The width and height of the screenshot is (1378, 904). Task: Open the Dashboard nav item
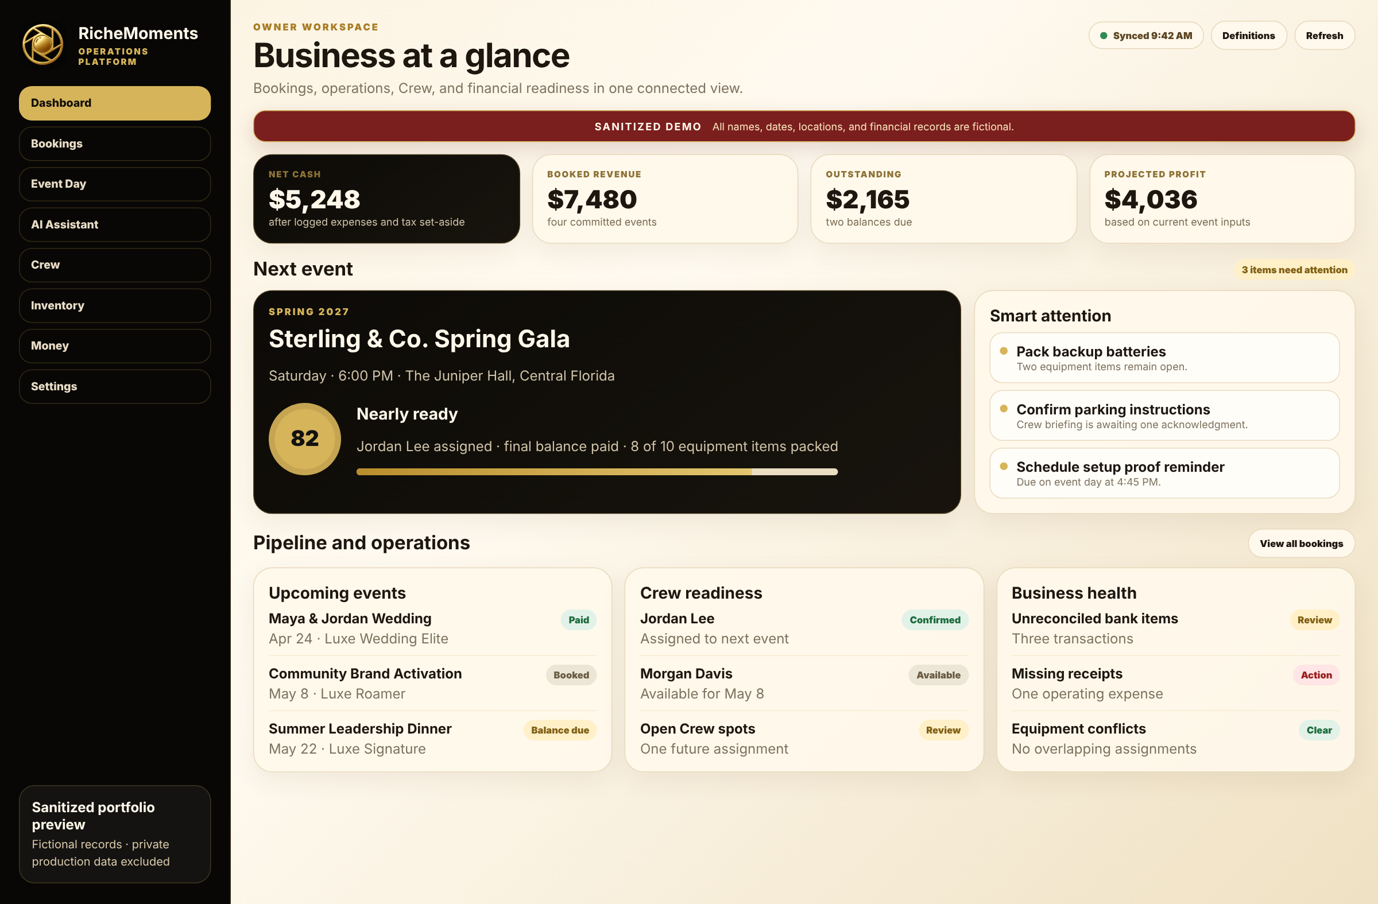[x=115, y=103]
